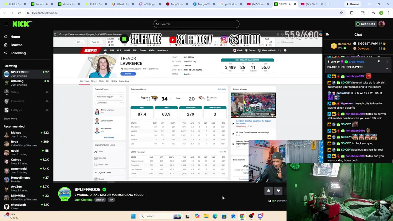
Task: Open Microsoft Store from taskbar
Action: [224, 216]
